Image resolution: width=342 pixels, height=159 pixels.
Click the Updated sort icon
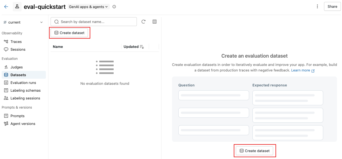coord(142,47)
